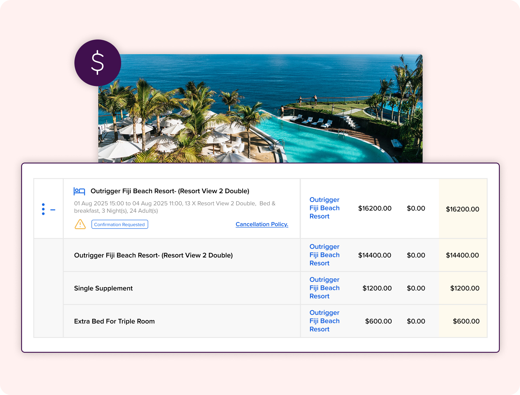
Task: Click the $14400.00 cost value
Action: tap(375, 255)
